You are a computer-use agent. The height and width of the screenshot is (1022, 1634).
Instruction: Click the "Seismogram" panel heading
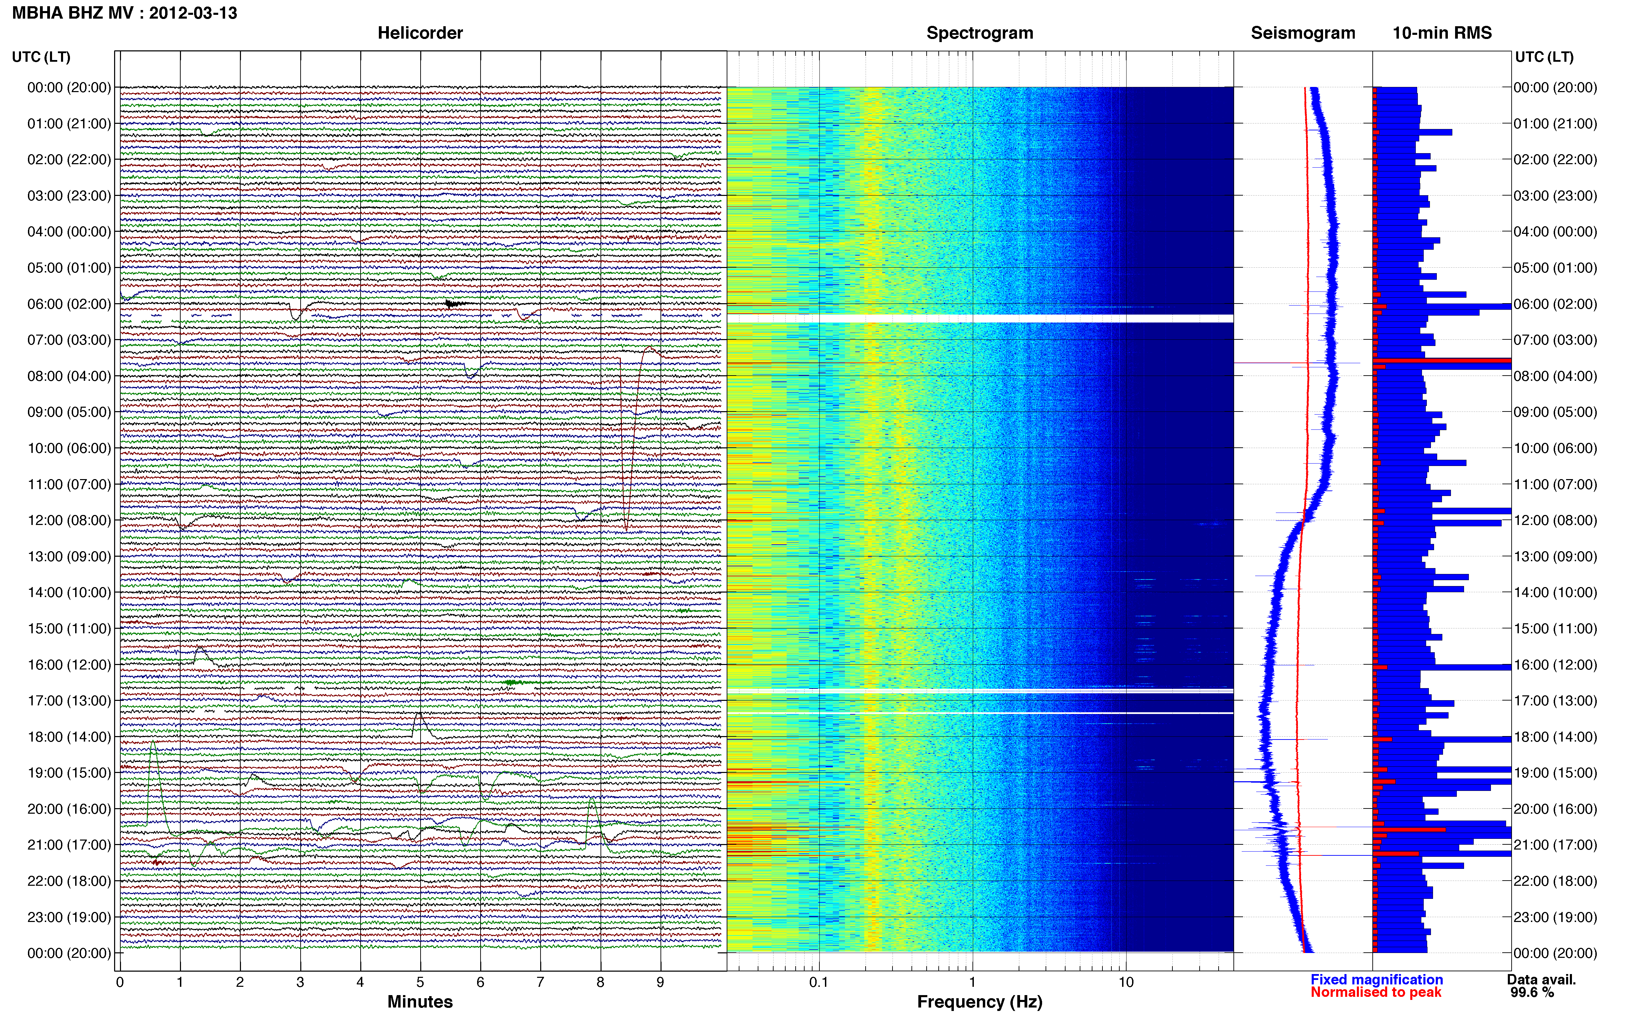(x=1303, y=33)
